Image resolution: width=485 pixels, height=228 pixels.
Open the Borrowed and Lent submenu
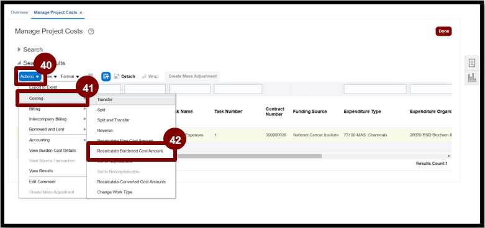tap(53, 129)
